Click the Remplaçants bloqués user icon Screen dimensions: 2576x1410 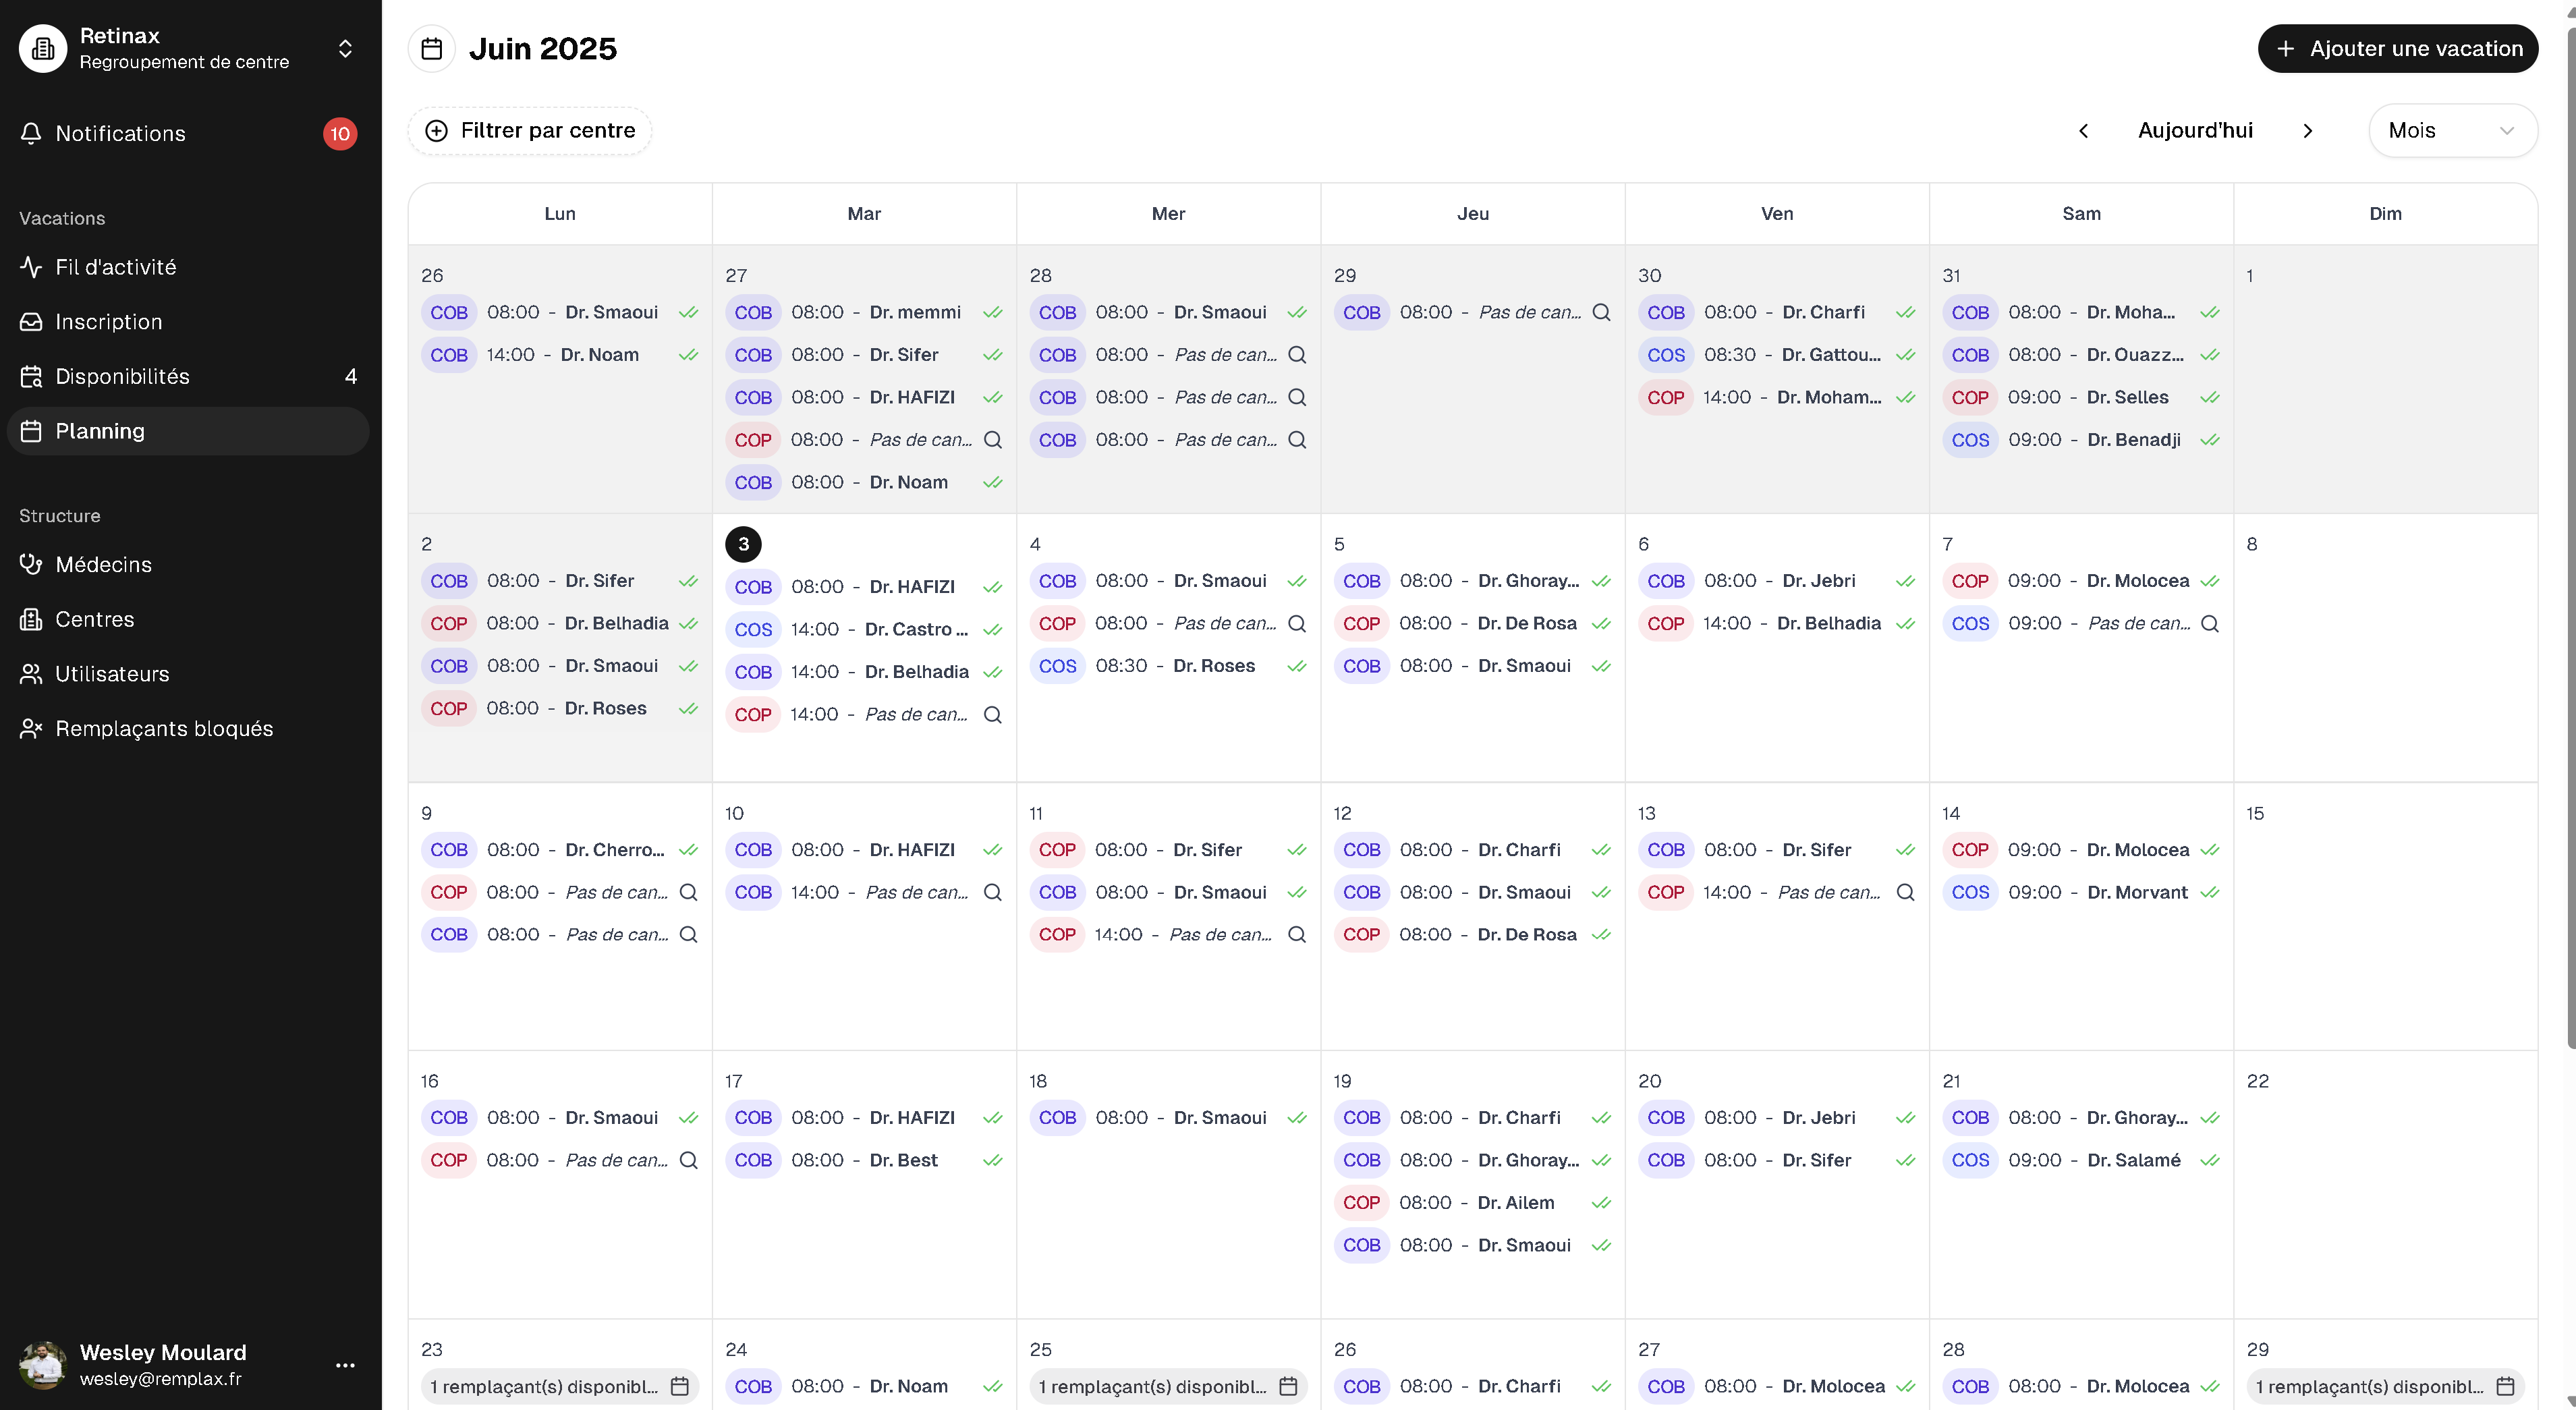coord(31,729)
